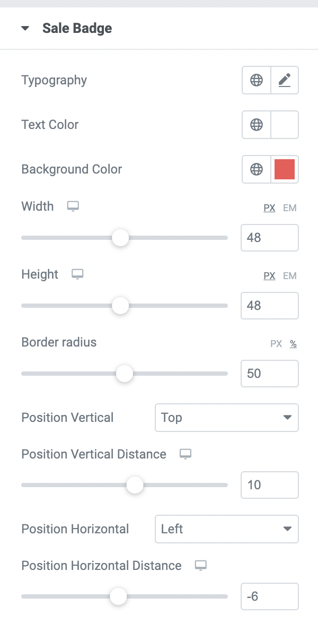
Task: Select the Width PX unit
Action: point(269,208)
